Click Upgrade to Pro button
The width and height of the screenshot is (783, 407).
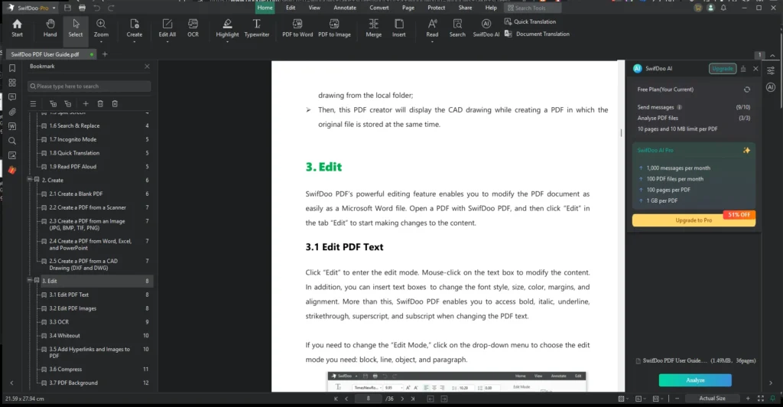point(694,220)
